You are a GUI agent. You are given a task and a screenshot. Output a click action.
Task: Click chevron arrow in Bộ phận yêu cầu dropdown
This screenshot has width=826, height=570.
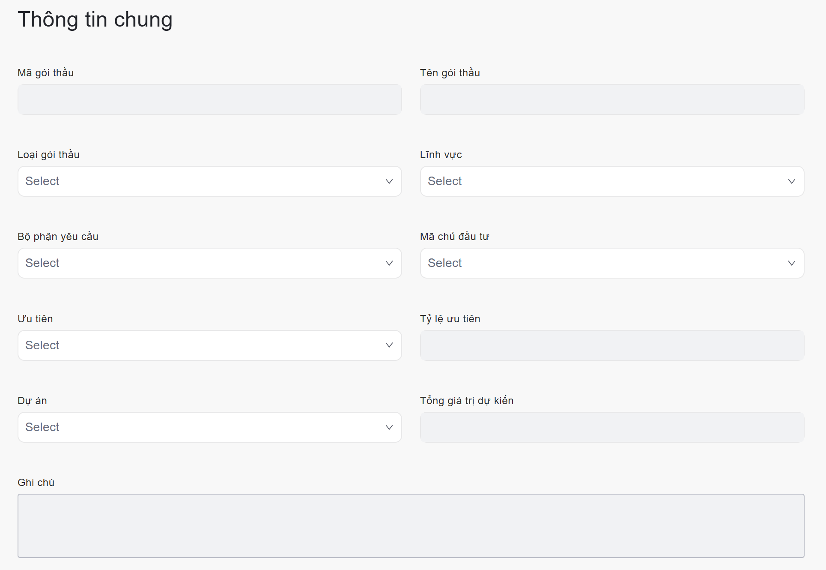point(389,263)
